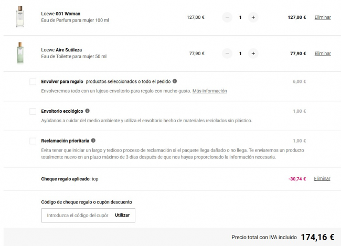Enable the Envolver para regalo checkbox
The image size is (341, 246).
(33, 82)
